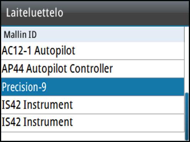This screenshot has height=142, width=190.
Task: Click the empty row below the last IS42 Instrument
Action: tap(93, 136)
